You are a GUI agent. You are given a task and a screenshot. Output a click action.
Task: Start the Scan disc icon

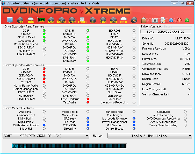tap(103, 20)
